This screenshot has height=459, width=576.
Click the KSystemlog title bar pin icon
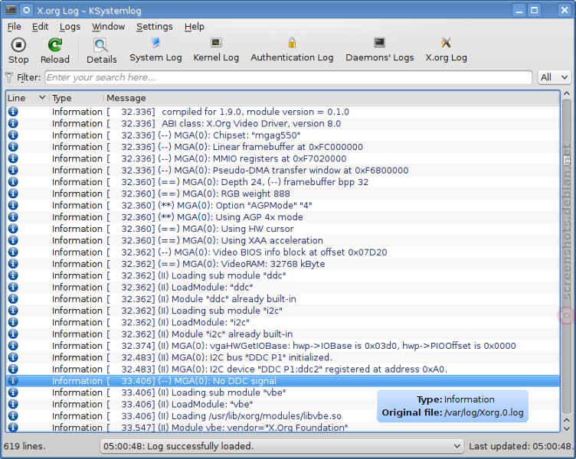[x=27, y=10]
